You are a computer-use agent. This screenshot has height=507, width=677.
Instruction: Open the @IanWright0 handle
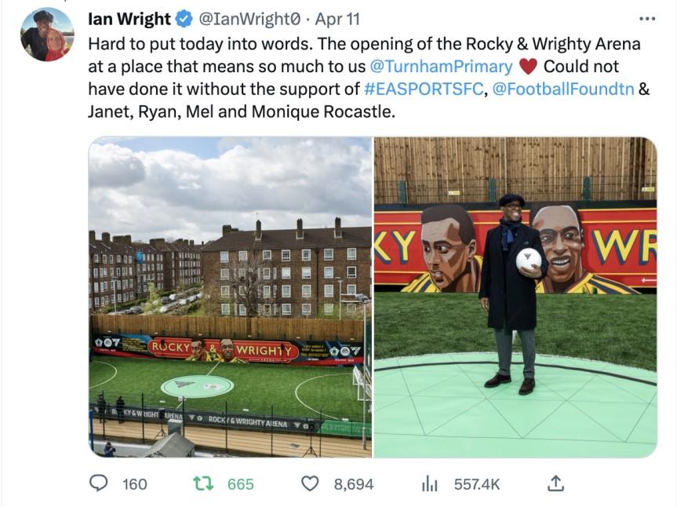pos(248,20)
